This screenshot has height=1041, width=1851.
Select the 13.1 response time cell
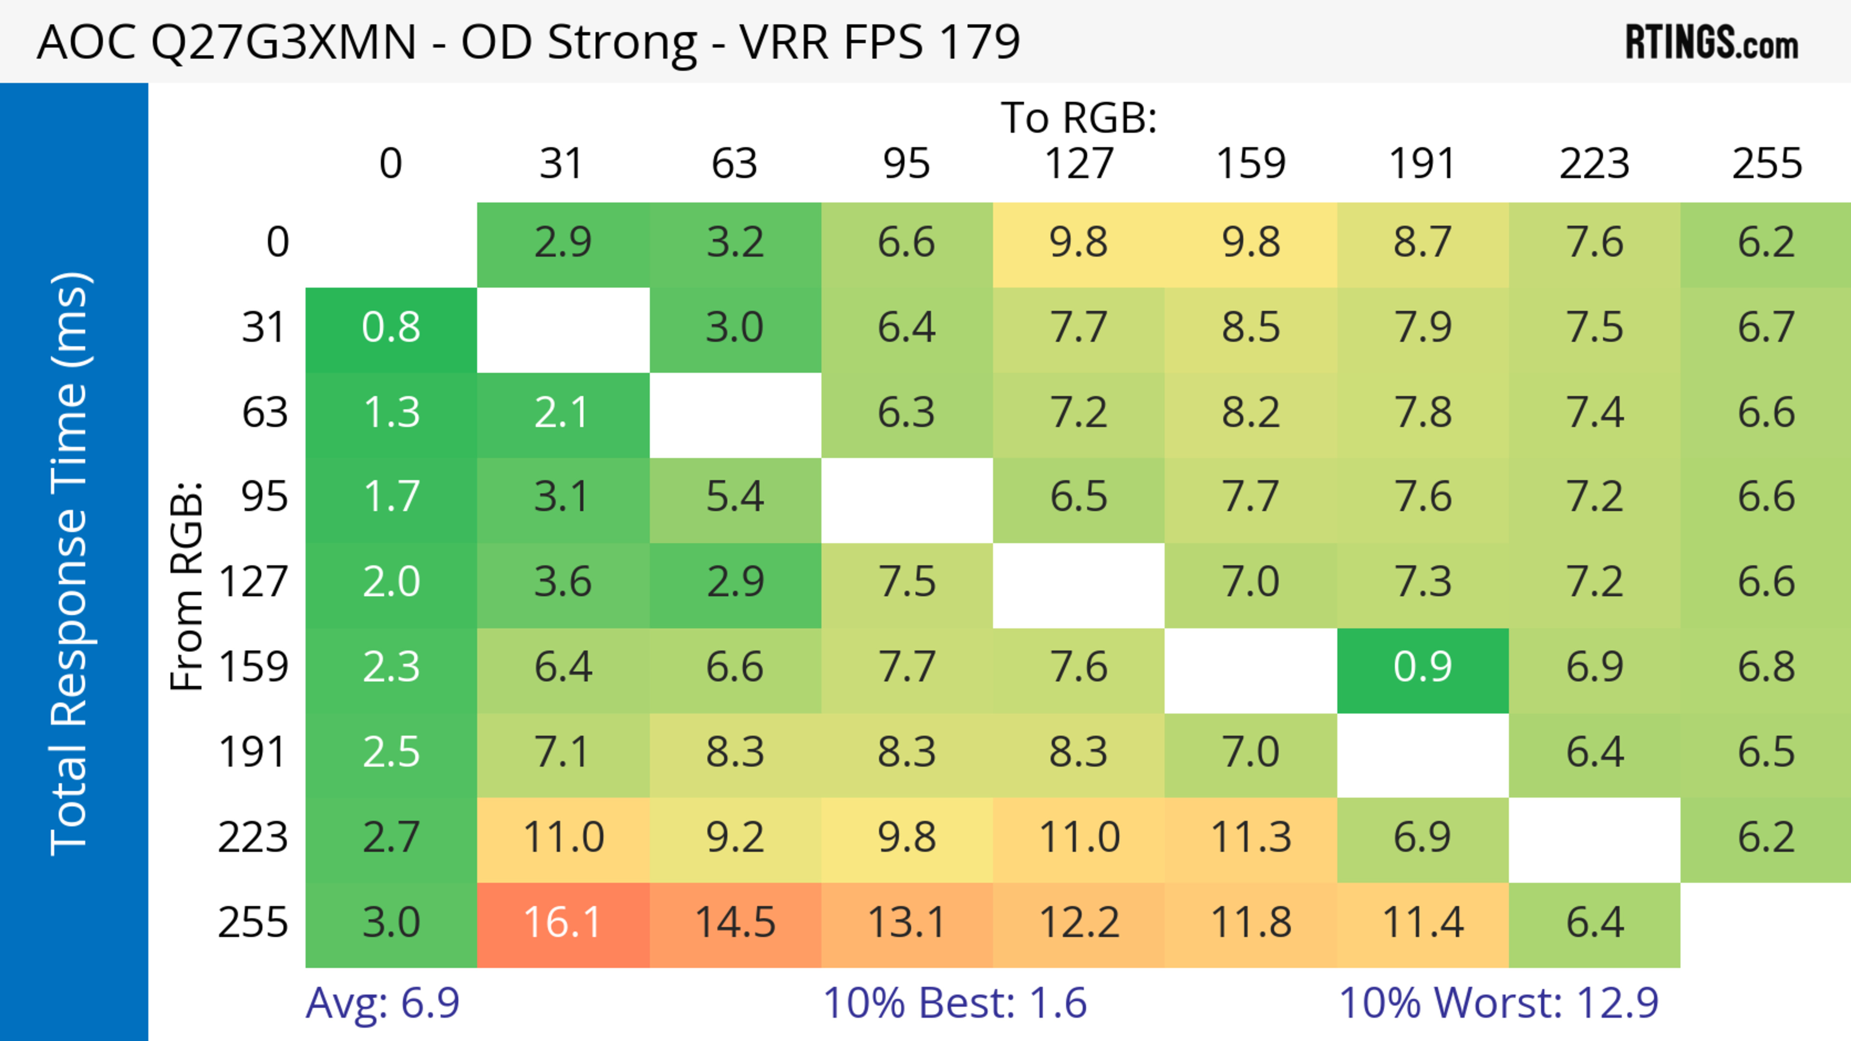point(907,922)
